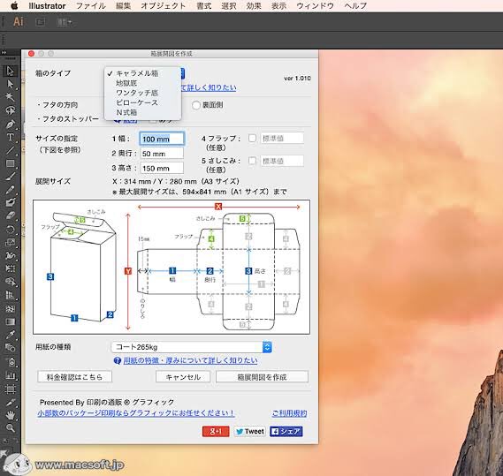Select the Symbol Sprayer tool
Image resolution: width=503 pixels, height=476 pixels.
(10, 362)
